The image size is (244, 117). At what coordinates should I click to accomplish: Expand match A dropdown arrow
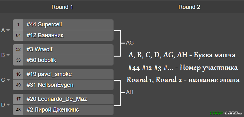8,30
